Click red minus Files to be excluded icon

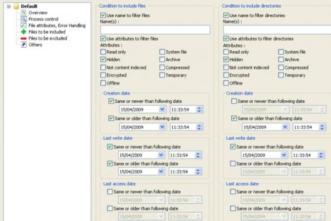[23, 38]
